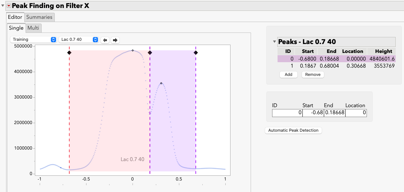Click the right arrow to view next sample

click(x=115, y=40)
